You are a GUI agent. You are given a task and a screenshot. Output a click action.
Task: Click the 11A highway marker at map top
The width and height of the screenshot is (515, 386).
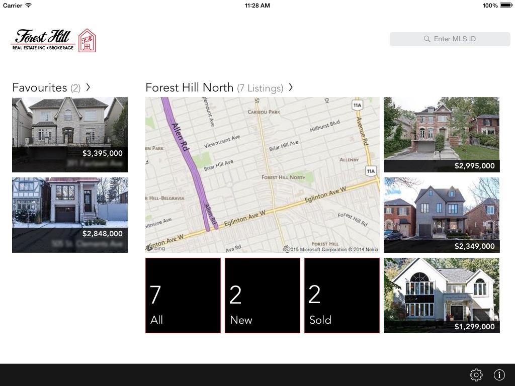click(x=357, y=105)
